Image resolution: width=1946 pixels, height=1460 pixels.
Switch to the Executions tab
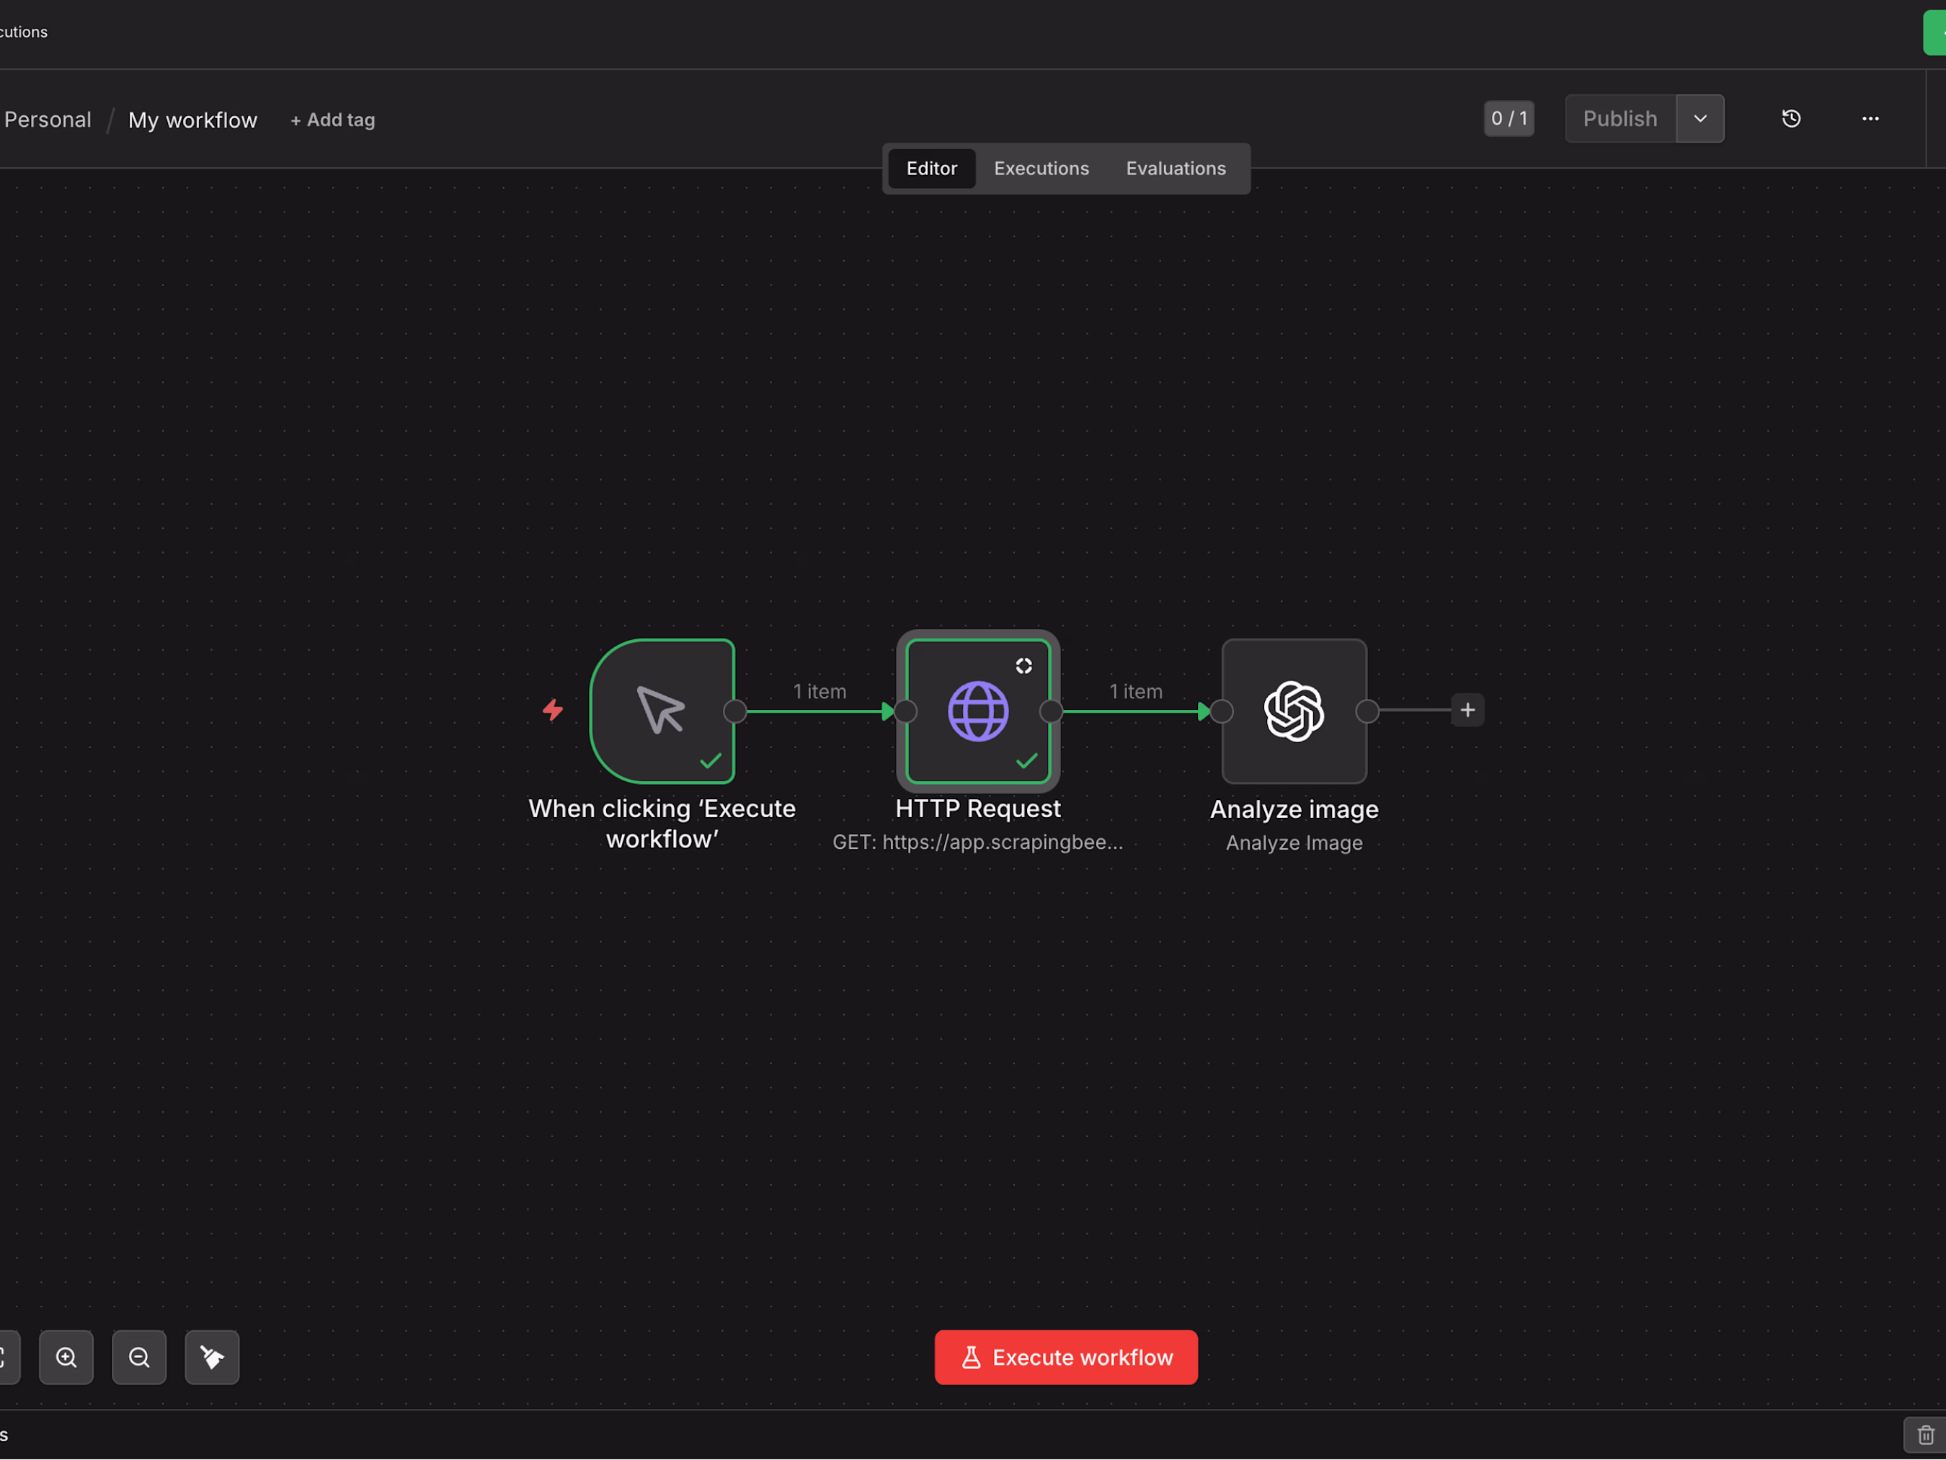1041,168
